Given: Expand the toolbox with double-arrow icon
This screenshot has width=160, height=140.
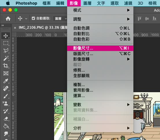Looking at the screenshot, I should click(x=3, y=25).
